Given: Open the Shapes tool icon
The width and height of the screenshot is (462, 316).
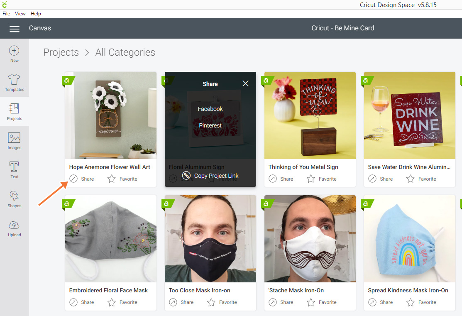Looking at the screenshot, I should coord(14,196).
